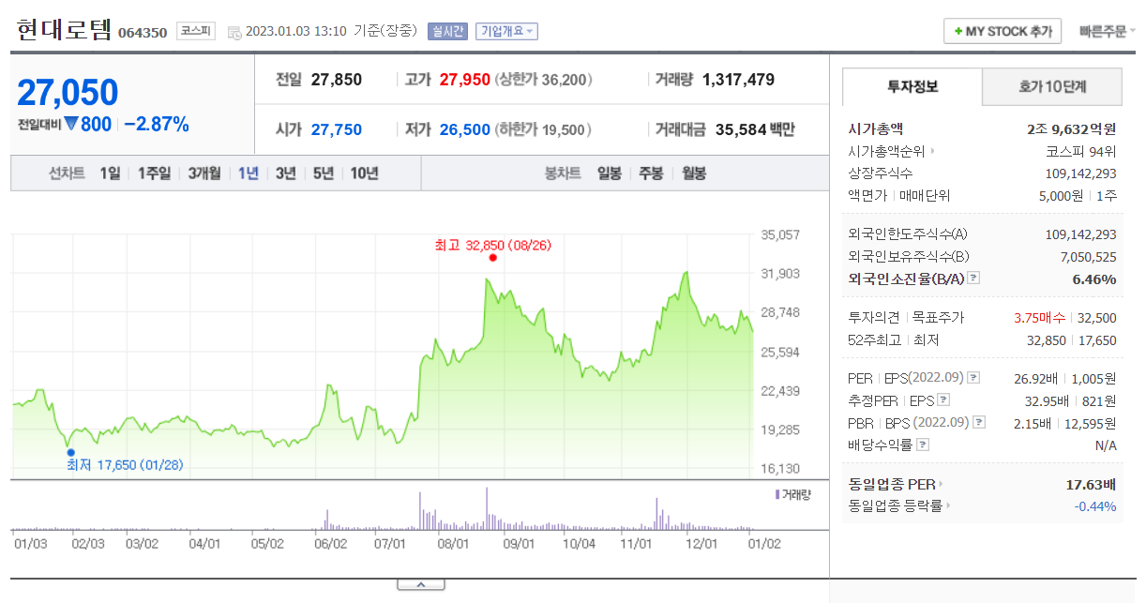Image resolution: width=1146 pixels, height=603 pixels.
Task: Select the 1주일 line chart period
Action: point(155,173)
